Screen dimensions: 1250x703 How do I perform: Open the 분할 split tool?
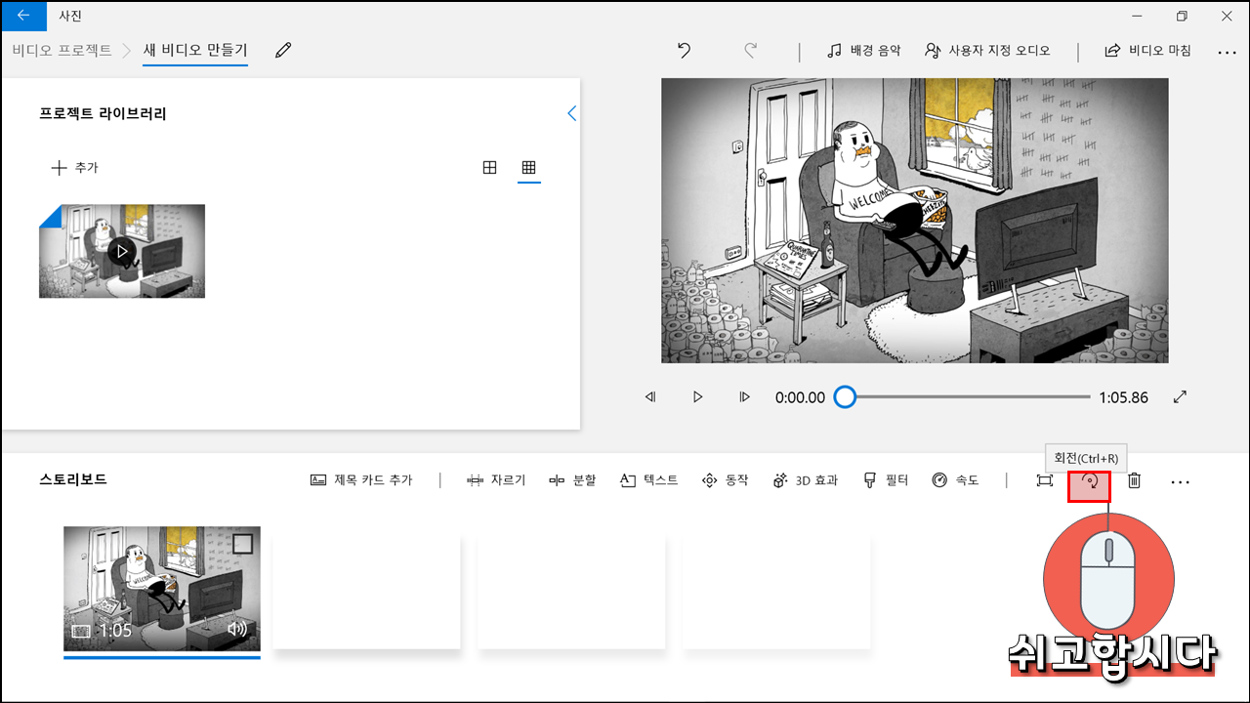point(572,480)
